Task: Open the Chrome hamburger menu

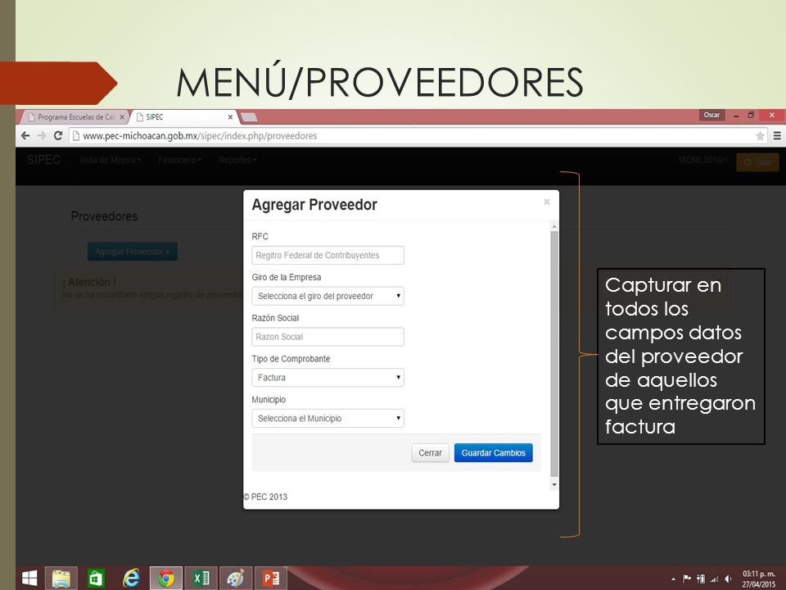Action: click(777, 135)
